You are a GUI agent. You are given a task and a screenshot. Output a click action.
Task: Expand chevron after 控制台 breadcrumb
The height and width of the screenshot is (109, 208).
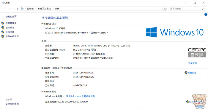click(36, 9)
